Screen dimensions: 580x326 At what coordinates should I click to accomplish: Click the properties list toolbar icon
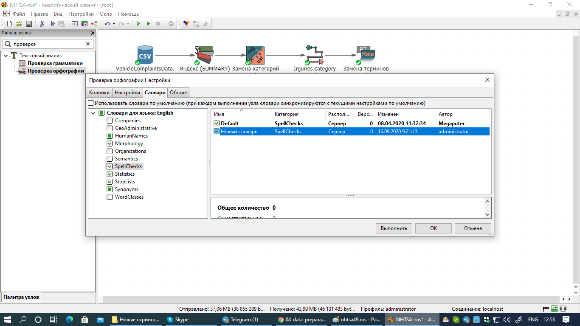click(x=74, y=24)
